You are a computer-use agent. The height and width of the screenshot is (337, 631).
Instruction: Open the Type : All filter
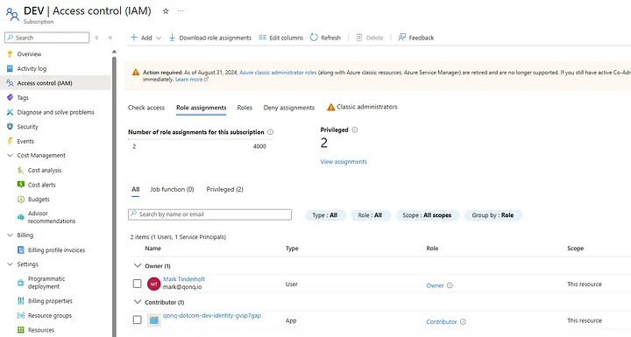tap(325, 215)
